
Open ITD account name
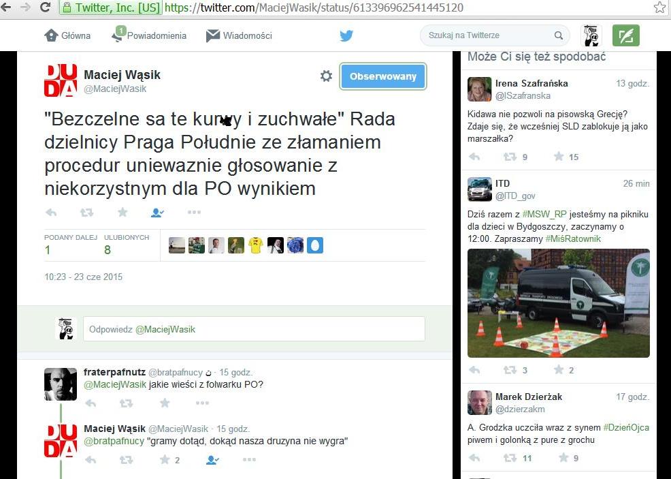tap(502, 183)
